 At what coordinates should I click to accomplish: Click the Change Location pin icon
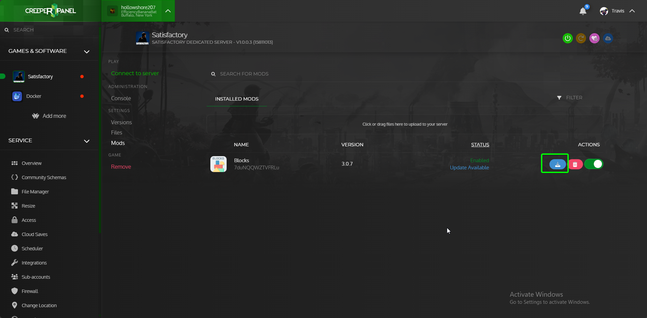pyautogui.click(x=15, y=305)
